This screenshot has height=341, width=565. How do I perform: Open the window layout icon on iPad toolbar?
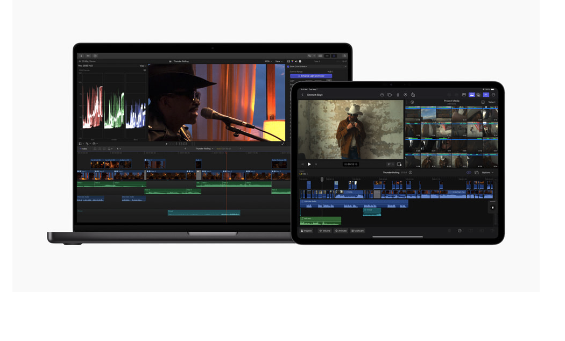tap(464, 95)
